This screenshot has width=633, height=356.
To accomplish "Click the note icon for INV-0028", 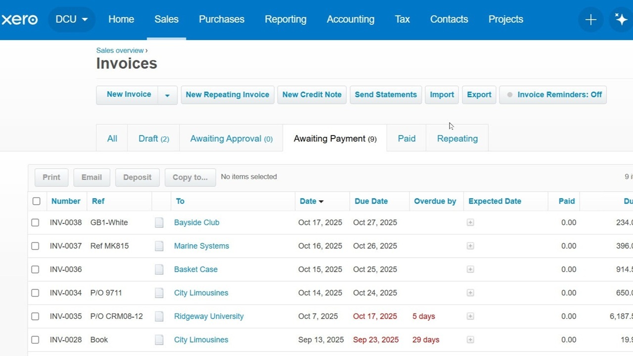I will pos(159,340).
